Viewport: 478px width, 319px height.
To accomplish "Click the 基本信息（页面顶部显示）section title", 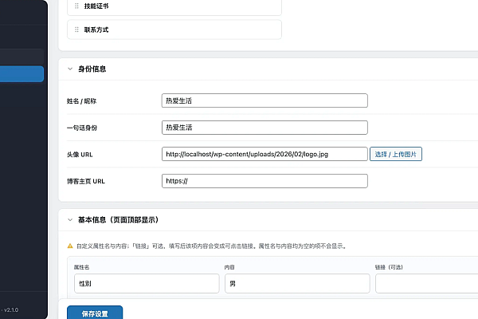I will [118, 220].
